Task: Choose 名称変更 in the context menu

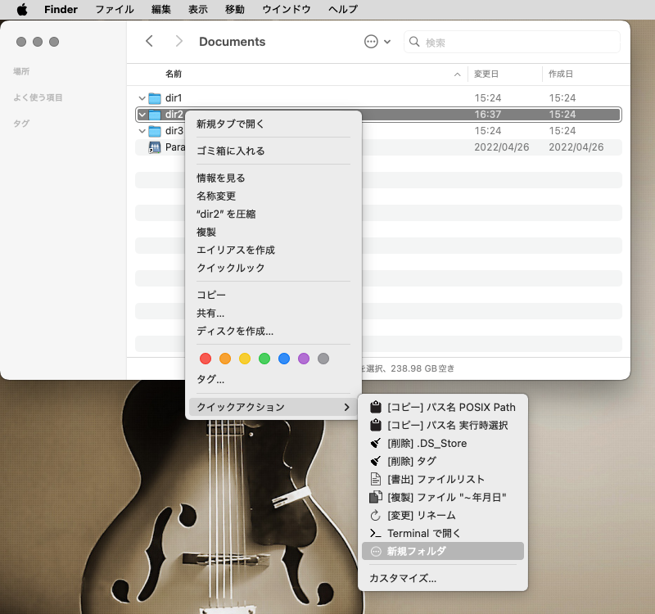Action: tap(216, 196)
